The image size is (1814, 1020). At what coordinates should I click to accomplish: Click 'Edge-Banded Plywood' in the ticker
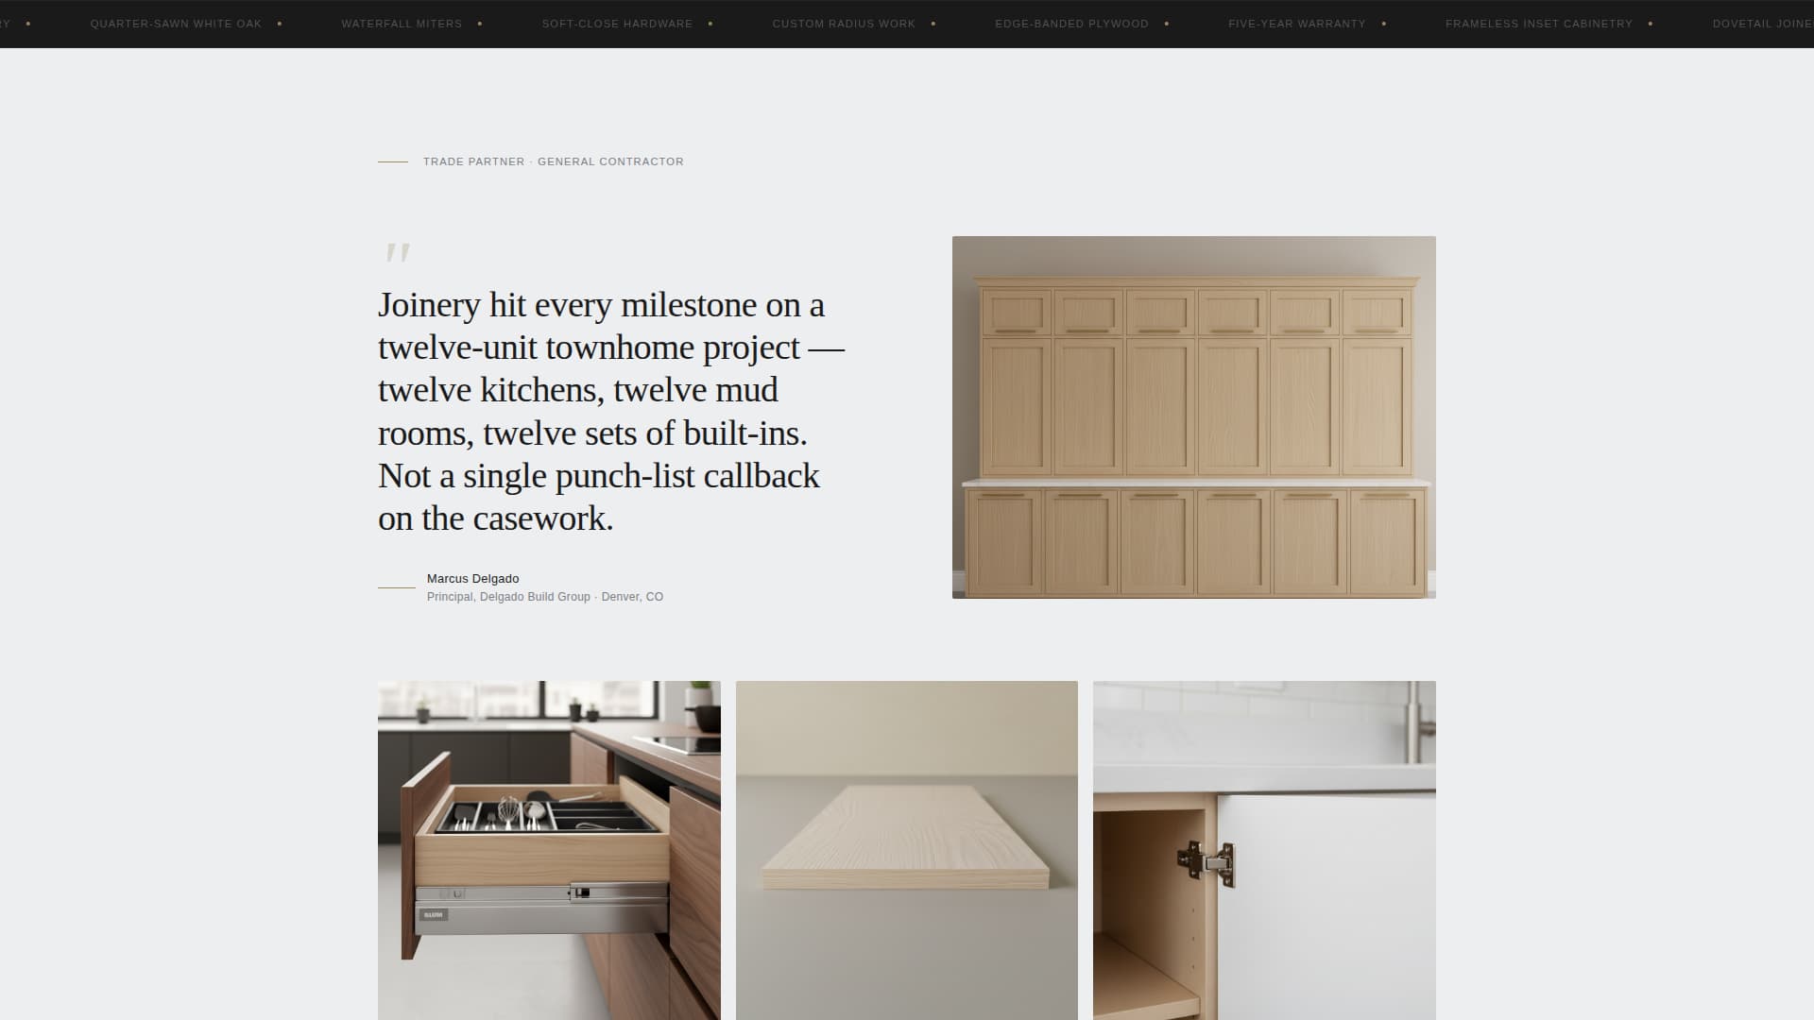pyautogui.click(x=1071, y=24)
